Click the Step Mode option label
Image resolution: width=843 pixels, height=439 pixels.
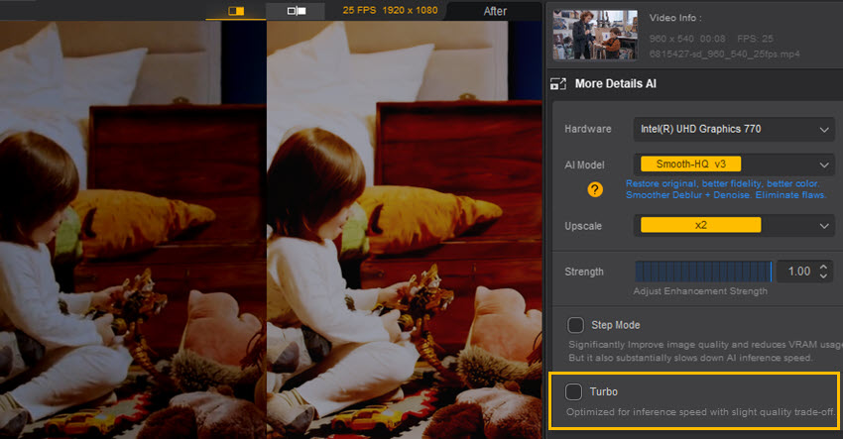click(616, 325)
